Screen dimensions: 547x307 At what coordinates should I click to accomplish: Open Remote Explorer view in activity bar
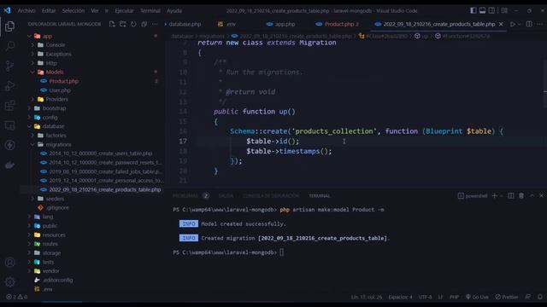(9, 125)
